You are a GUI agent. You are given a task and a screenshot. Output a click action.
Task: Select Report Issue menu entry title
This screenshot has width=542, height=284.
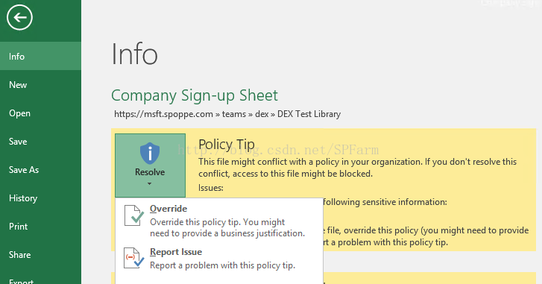176,252
